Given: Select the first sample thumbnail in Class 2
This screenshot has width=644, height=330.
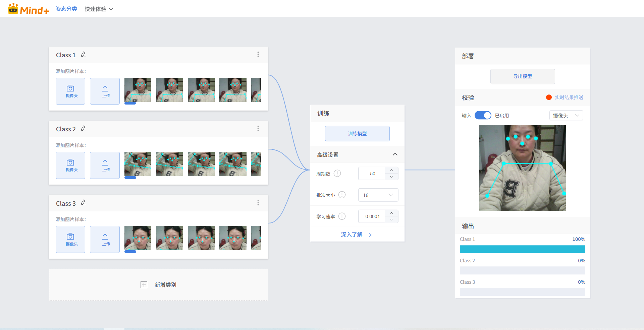Looking at the screenshot, I should [x=138, y=164].
